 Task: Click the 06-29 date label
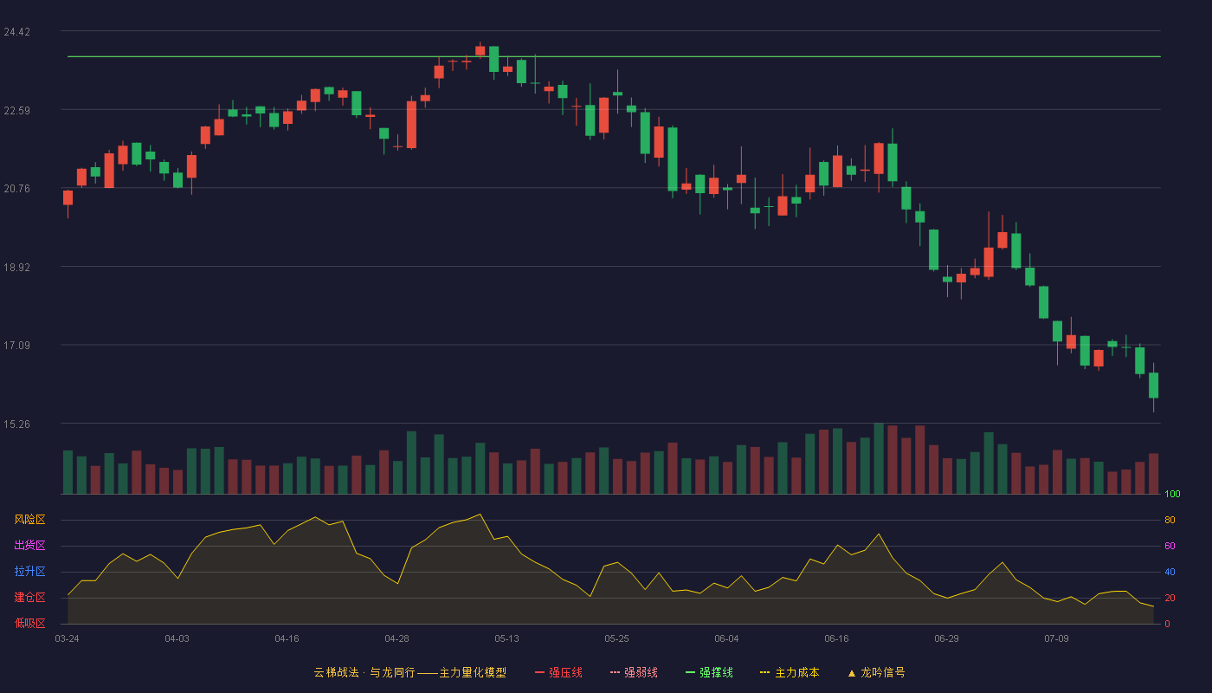click(x=946, y=638)
